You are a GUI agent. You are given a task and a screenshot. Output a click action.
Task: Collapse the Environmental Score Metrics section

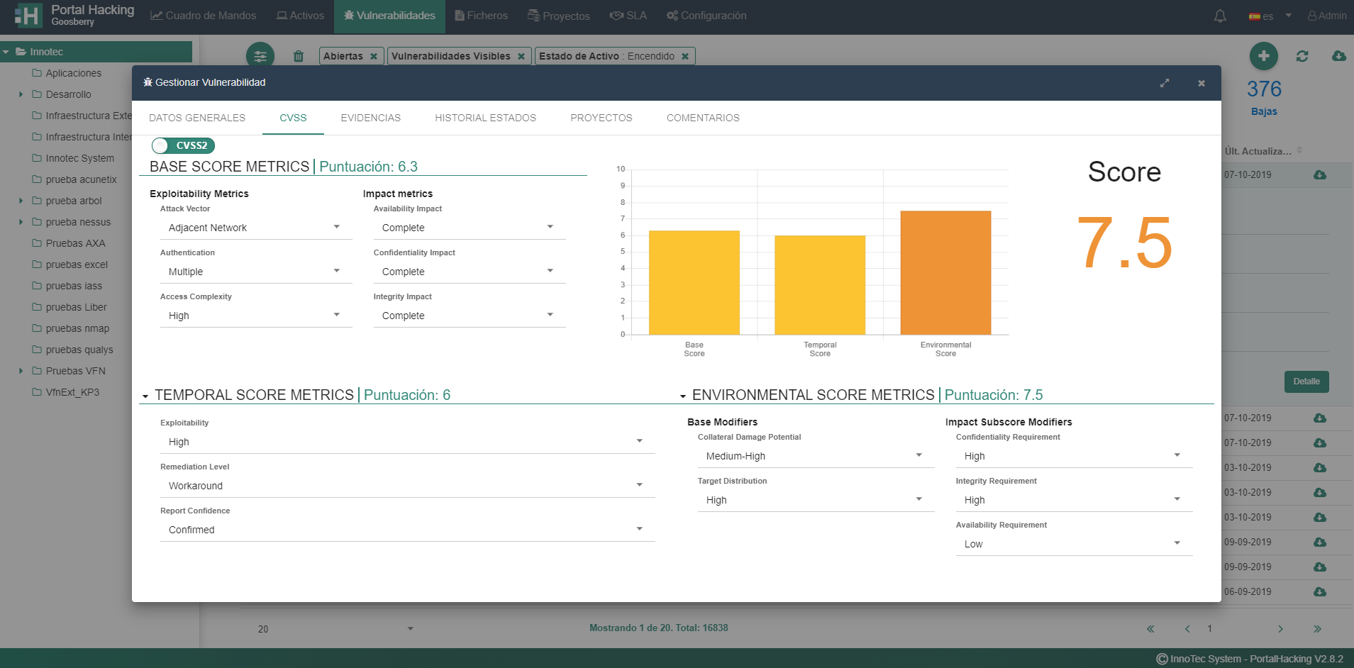683,396
